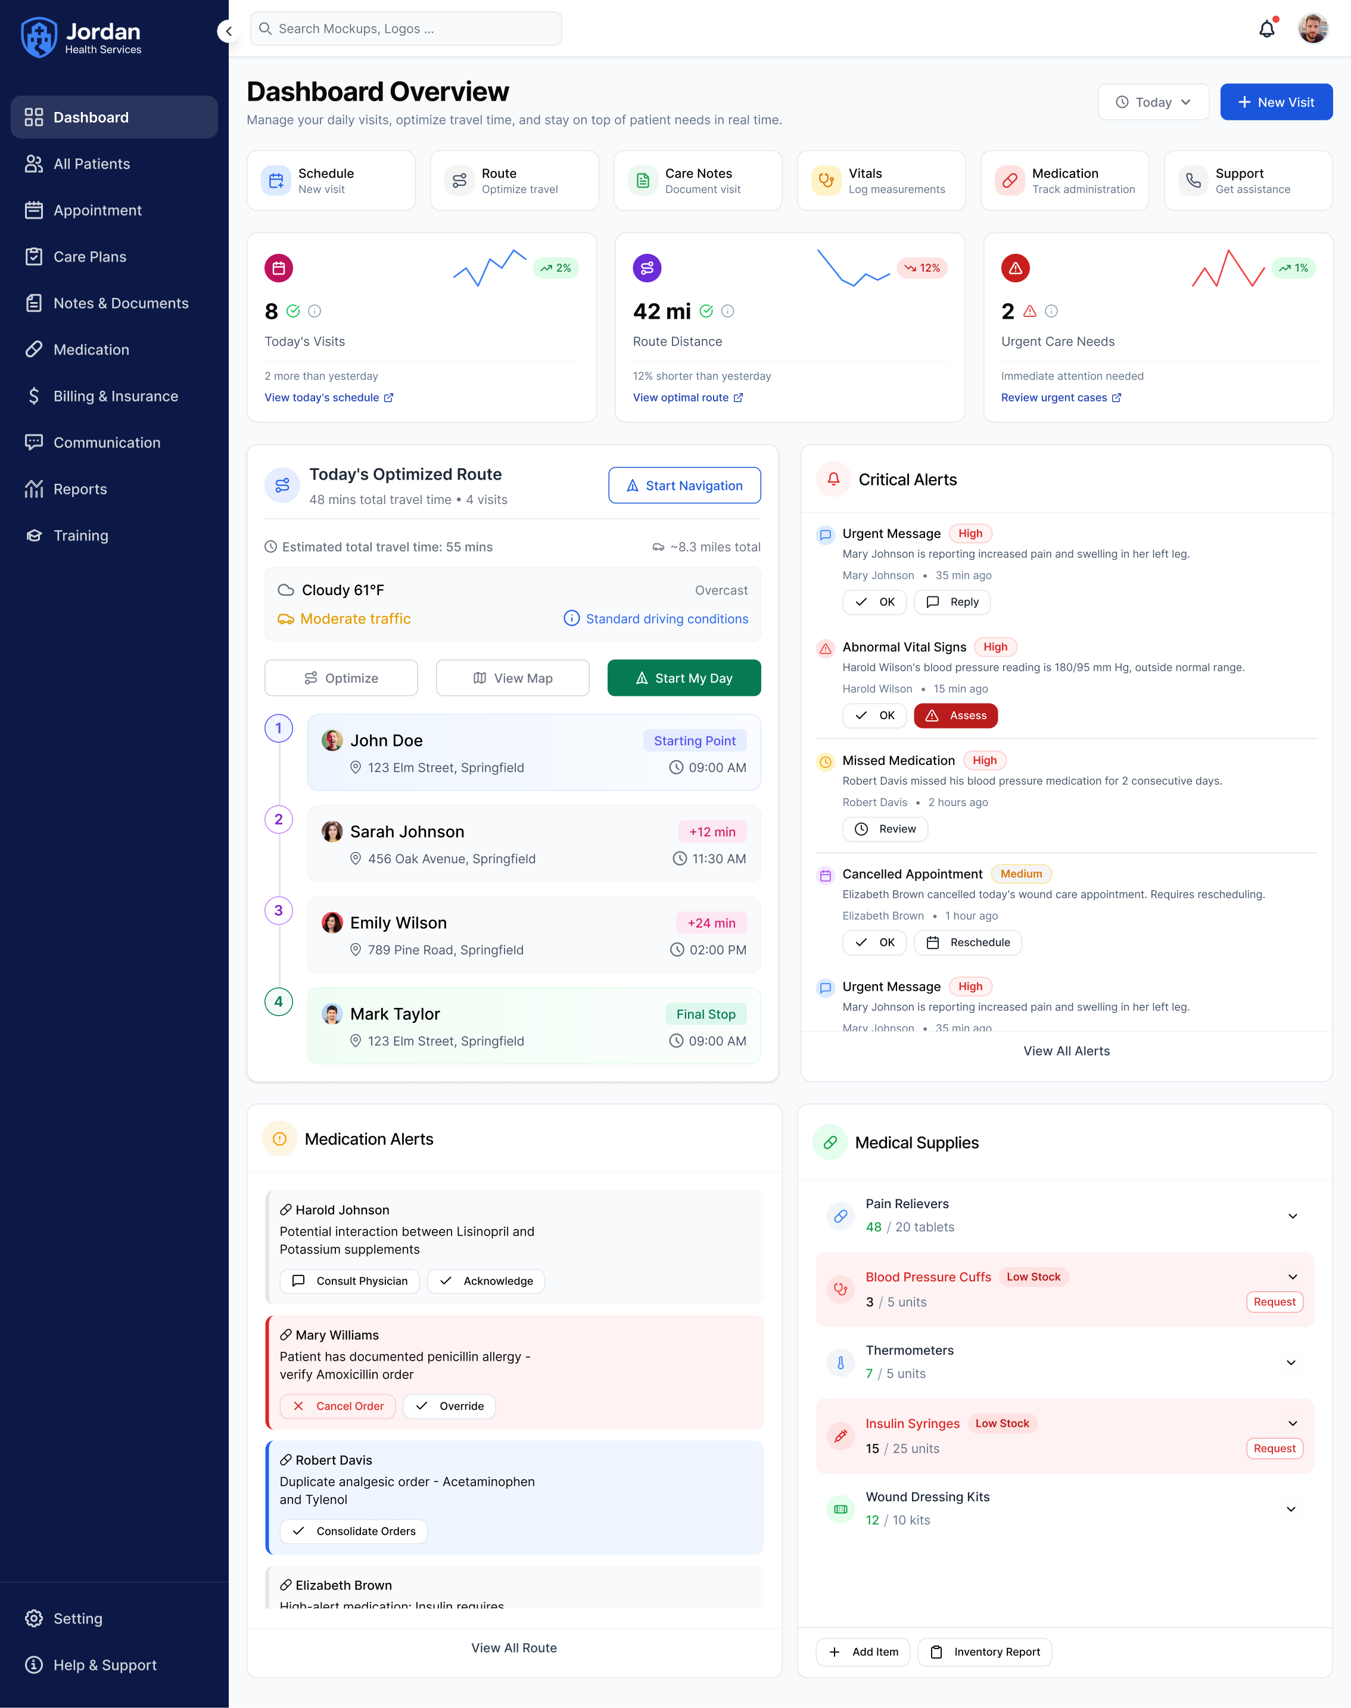Open Help & Support in sidebar
The height and width of the screenshot is (1708, 1351).
(114, 1665)
